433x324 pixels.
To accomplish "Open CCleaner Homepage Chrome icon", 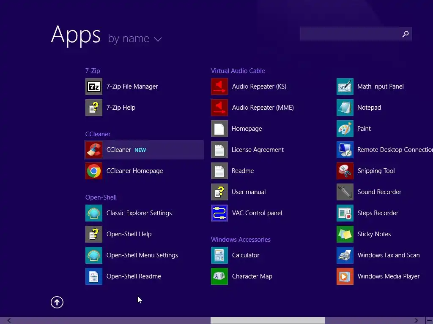I will pos(94,171).
